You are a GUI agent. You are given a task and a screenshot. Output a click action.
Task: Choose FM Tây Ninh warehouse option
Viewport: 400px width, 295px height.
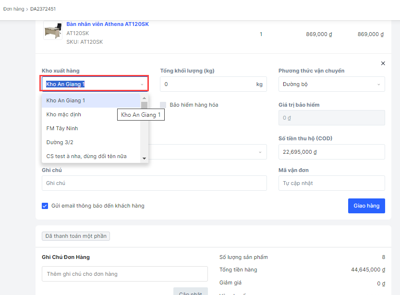coord(62,128)
